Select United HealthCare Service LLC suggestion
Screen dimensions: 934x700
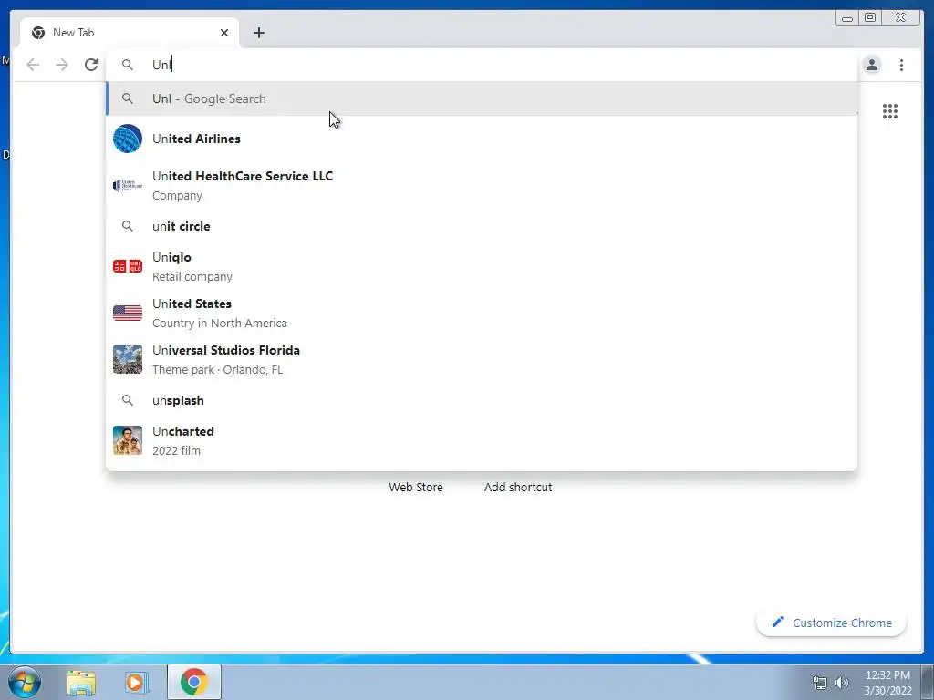482,185
